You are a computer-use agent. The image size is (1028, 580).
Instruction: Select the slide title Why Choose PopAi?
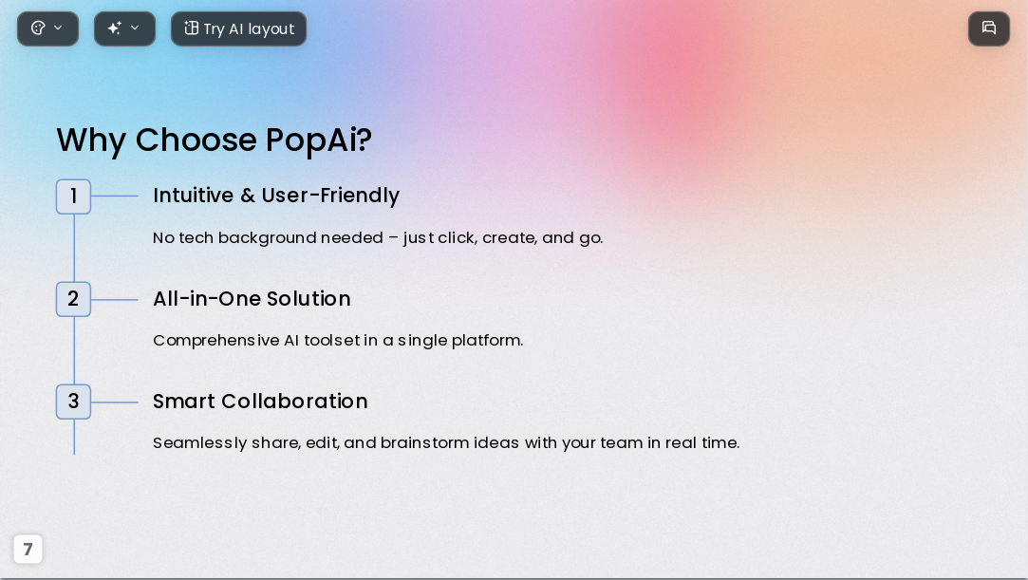pyautogui.click(x=214, y=140)
